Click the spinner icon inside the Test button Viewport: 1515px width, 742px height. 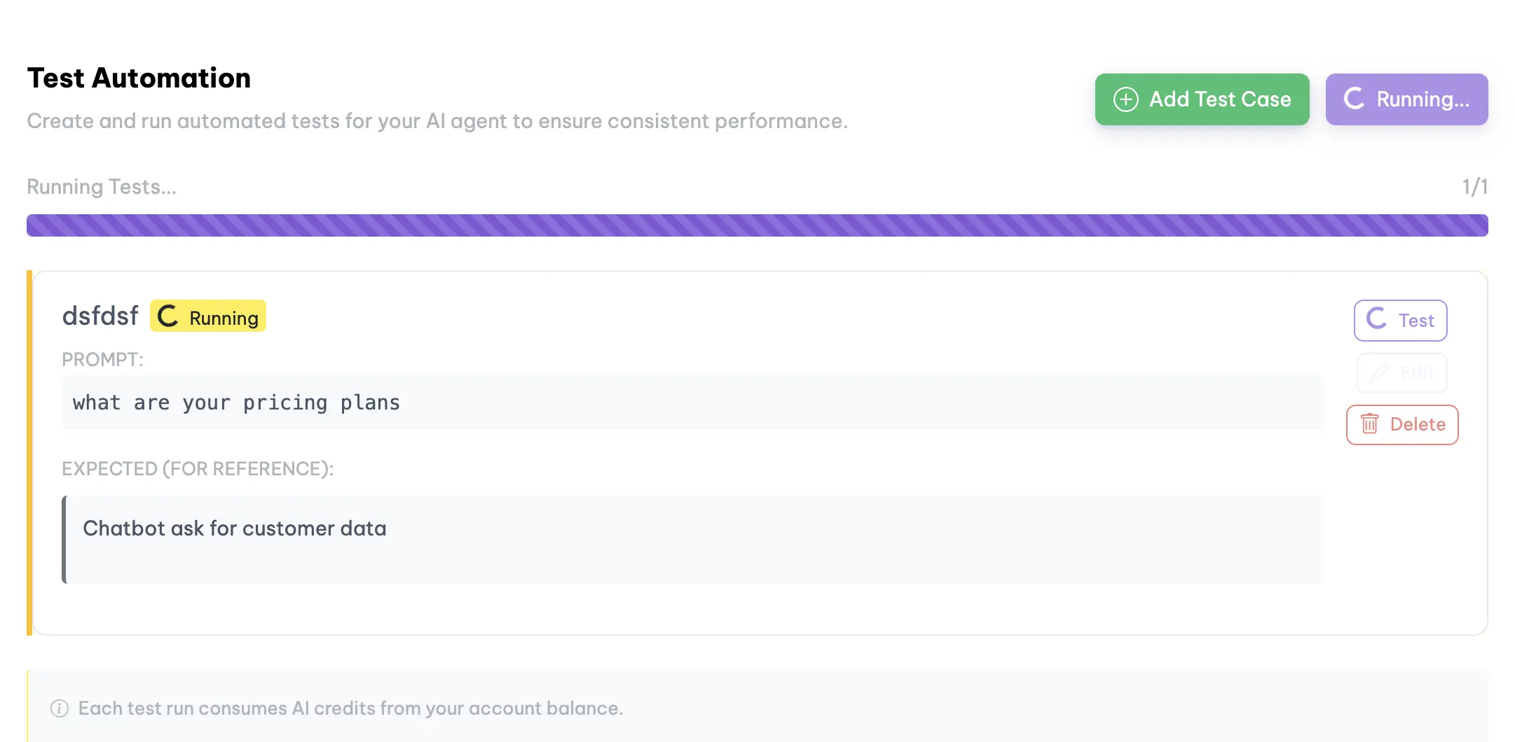pos(1376,320)
